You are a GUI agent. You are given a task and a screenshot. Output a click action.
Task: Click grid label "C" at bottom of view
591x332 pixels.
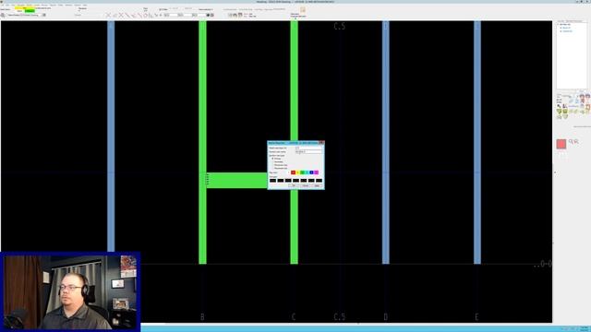(294, 317)
